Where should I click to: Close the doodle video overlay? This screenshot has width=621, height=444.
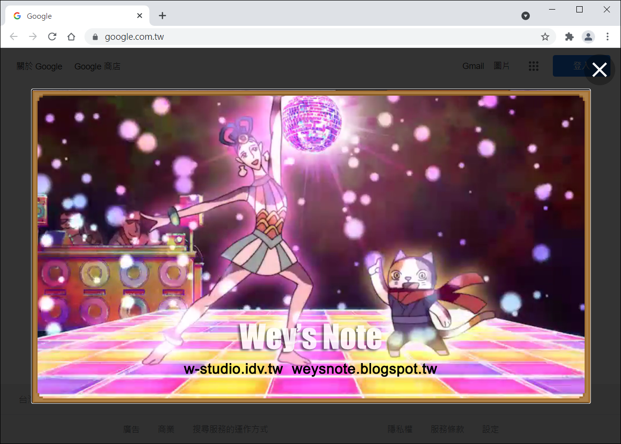599,70
